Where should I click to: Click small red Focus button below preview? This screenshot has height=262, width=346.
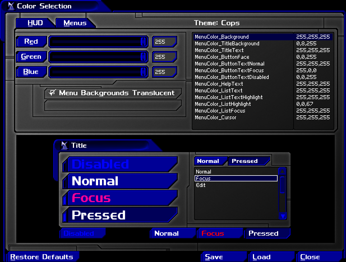tap(220, 233)
